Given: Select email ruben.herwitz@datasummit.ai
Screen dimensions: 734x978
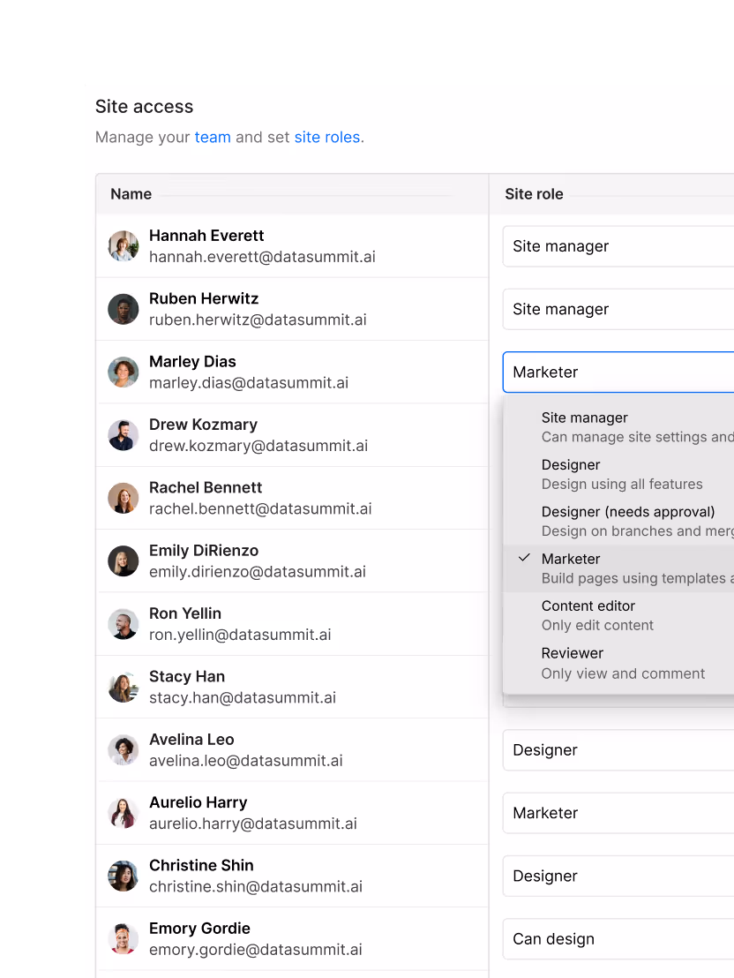Looking at the screenshot, I should [258, 320].
